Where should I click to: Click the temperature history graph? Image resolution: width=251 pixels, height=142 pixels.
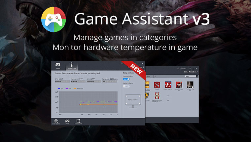click(88, 102)
